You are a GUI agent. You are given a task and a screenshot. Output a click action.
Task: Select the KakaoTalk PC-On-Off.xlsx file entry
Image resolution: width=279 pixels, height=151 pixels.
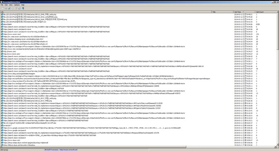pyautogui.click(x=29, y=123)
